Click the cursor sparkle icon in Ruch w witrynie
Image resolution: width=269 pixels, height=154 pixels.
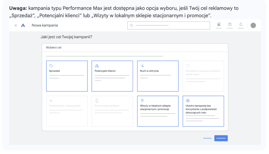point(142,66)
